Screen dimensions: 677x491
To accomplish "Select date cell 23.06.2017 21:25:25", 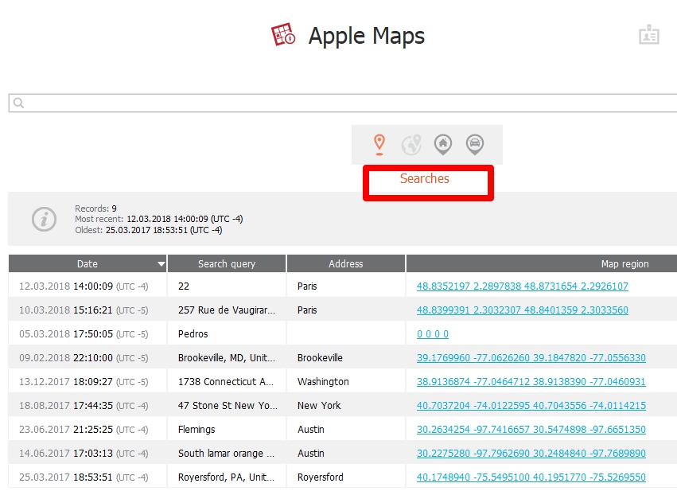I will point(88,429).
